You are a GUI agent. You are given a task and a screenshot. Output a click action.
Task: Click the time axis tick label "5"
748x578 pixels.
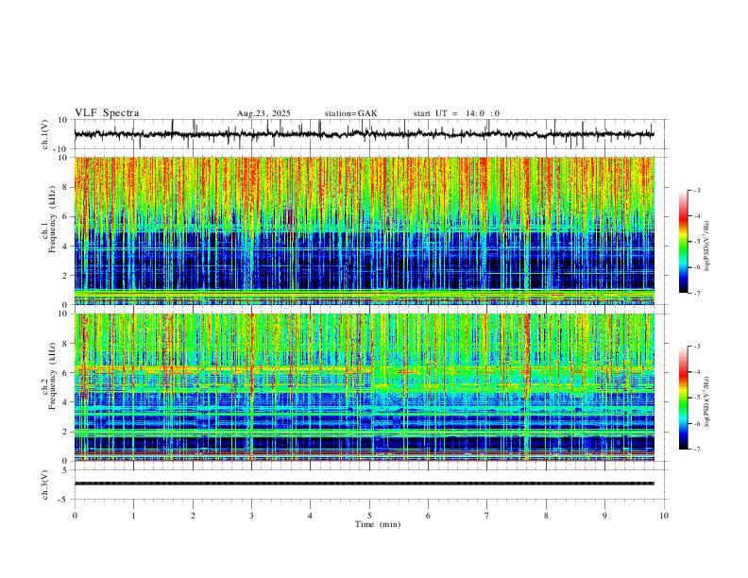[369, 516]
